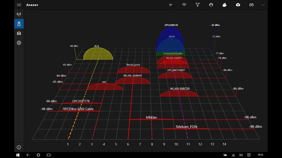Image resolution: width=282 pixels, height=158 pixels.
Task: Open the filter funnel options
Action: pyautogui.click(x=198, y=5)
